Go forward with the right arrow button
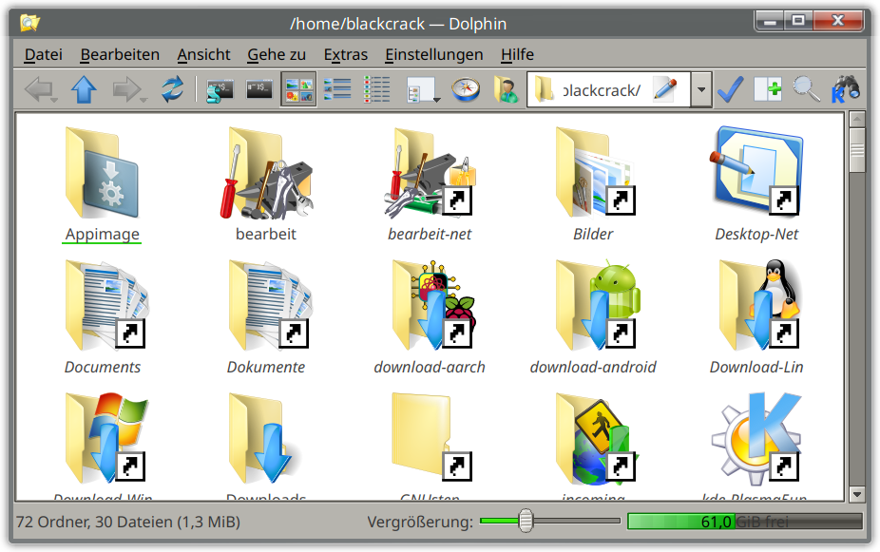 [126, 89]
